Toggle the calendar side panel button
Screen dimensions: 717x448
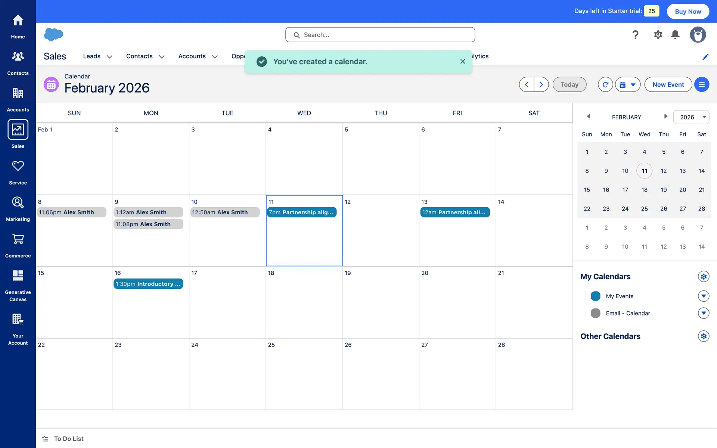pos(701,84)
